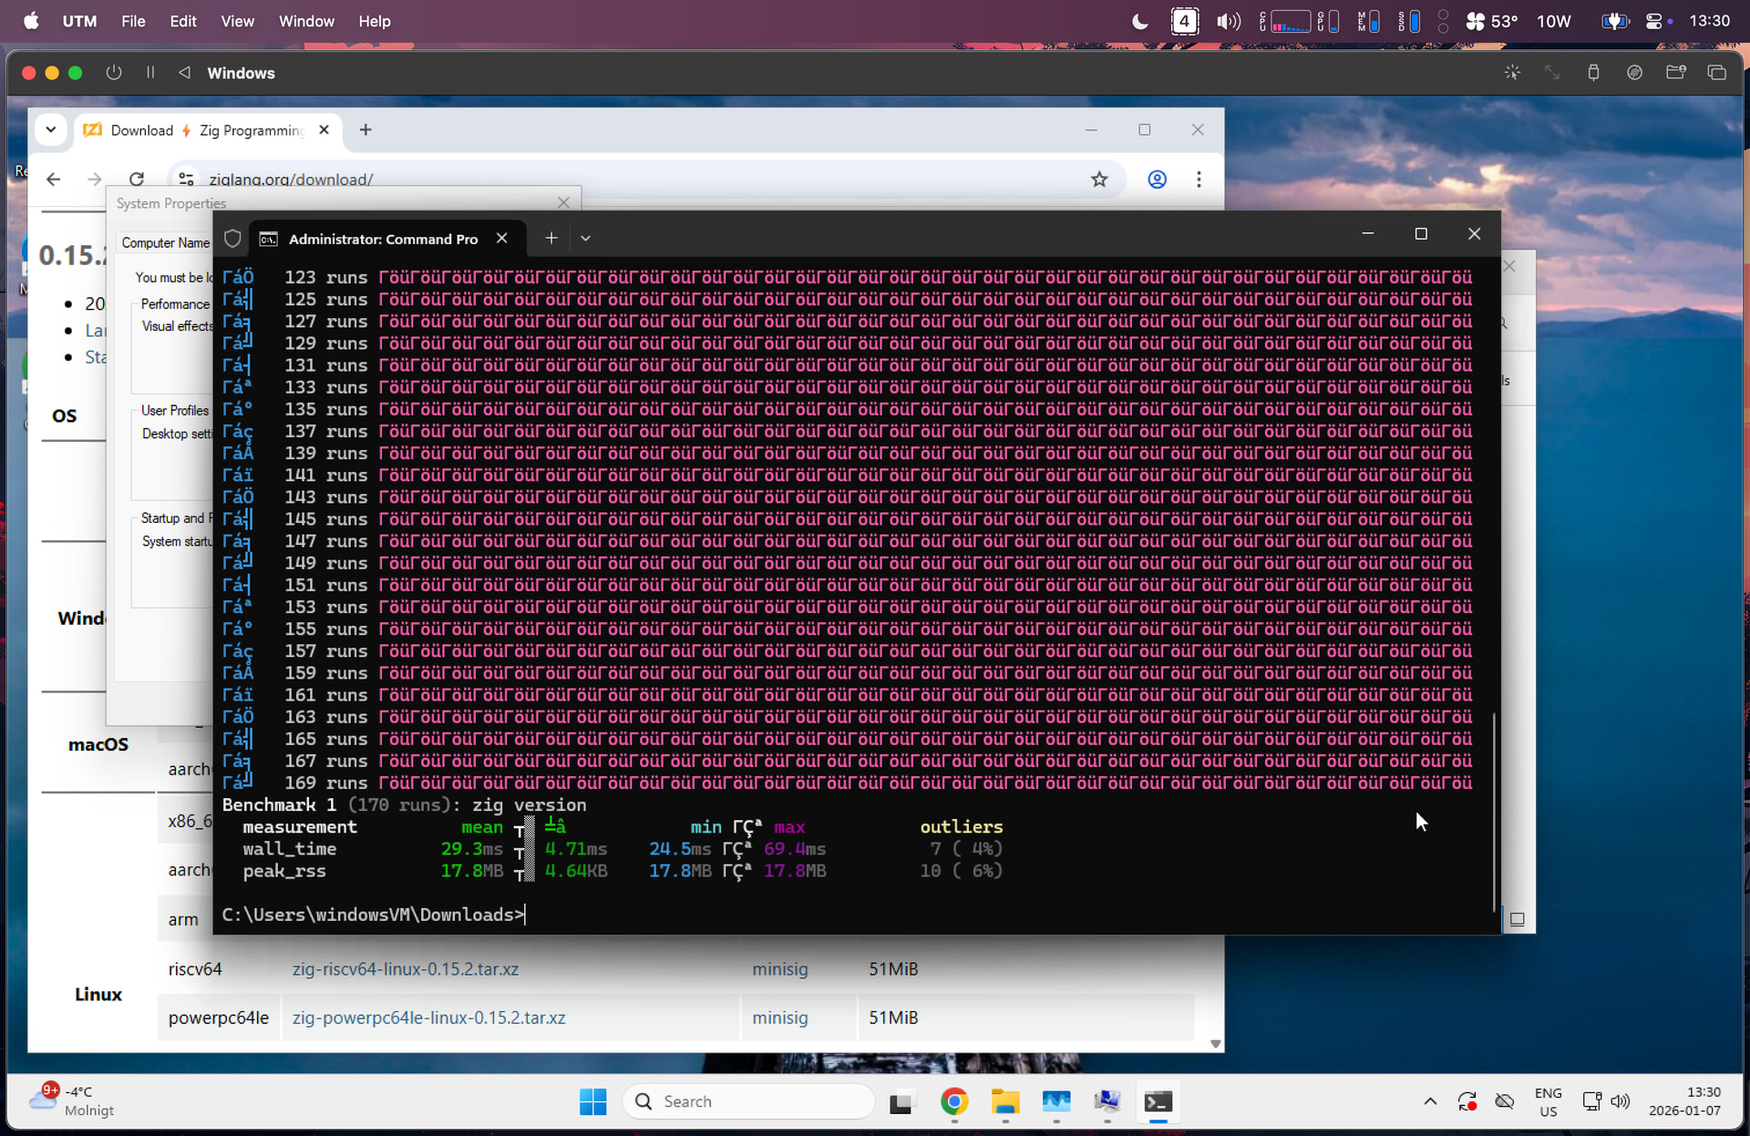Toggle macOS Do Not Disturb moon icon
The image size is (1750, 1136).
(x=1139, y=21)
